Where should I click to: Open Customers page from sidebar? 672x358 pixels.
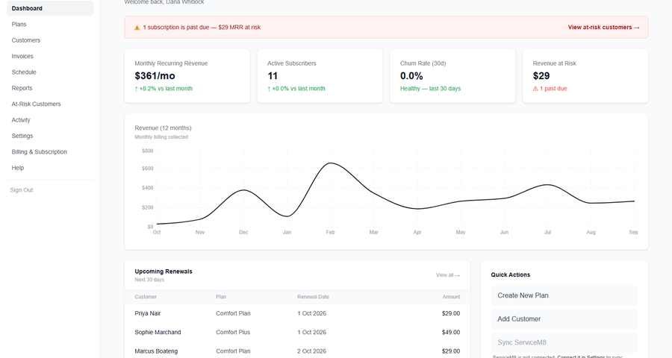50,40
